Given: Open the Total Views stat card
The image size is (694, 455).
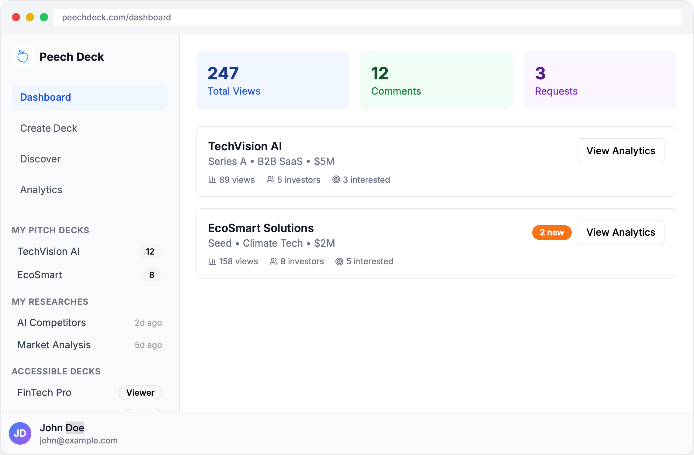Looking at the screenshot, I should (x=272, y=81).
